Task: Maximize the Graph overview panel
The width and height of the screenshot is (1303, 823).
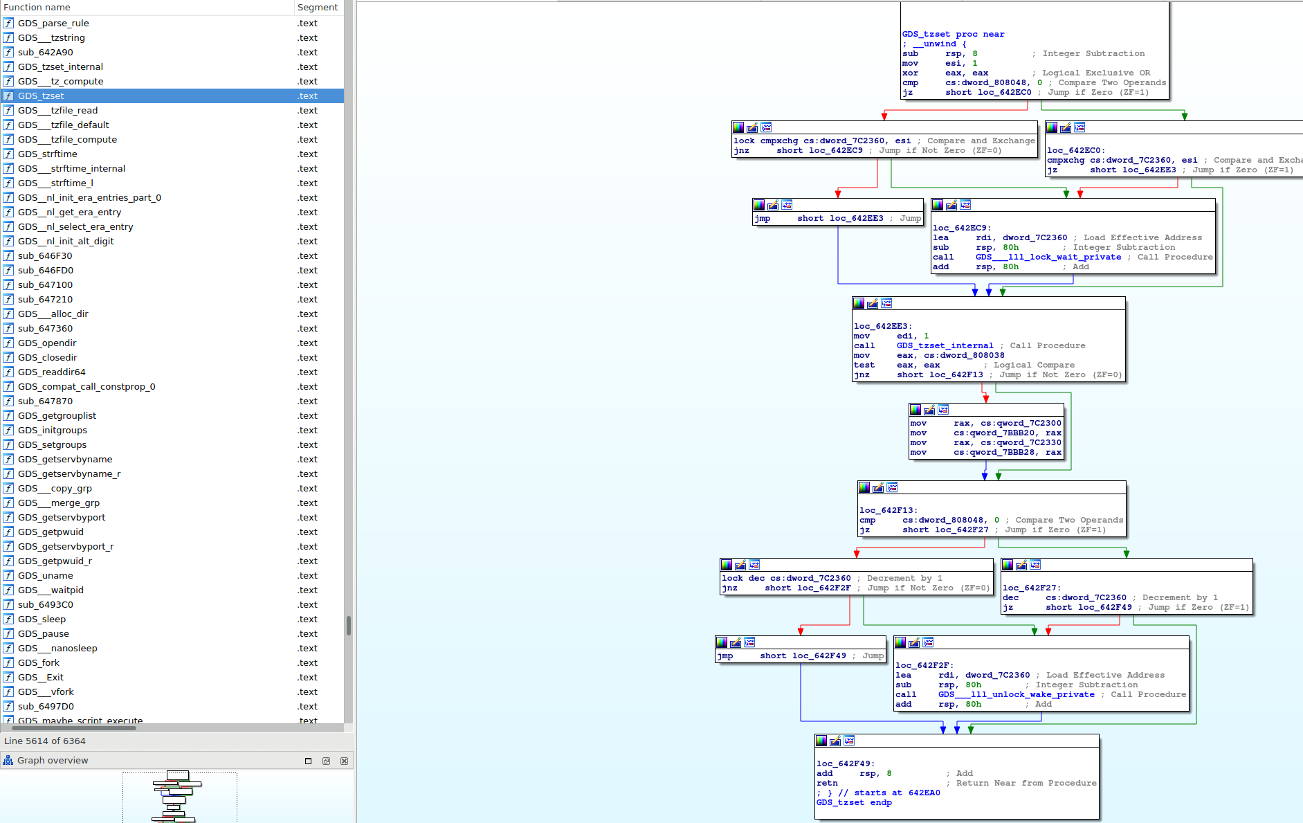Action: coord(309,761)
